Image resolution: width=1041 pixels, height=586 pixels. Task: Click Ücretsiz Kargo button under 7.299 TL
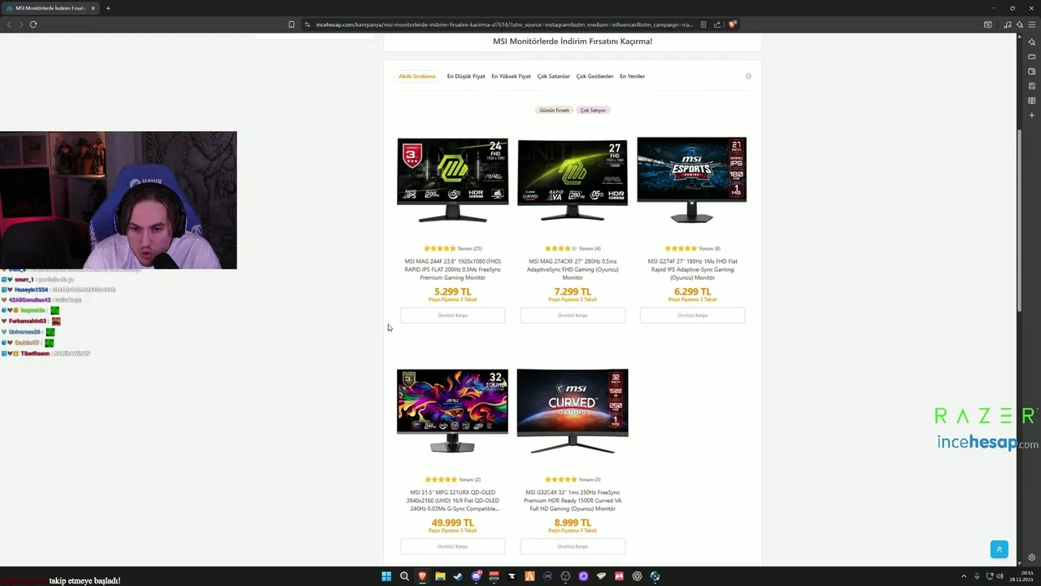point(573,315)
